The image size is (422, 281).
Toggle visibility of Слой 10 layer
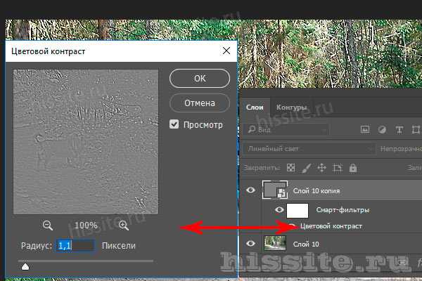(x=252, y=243)
